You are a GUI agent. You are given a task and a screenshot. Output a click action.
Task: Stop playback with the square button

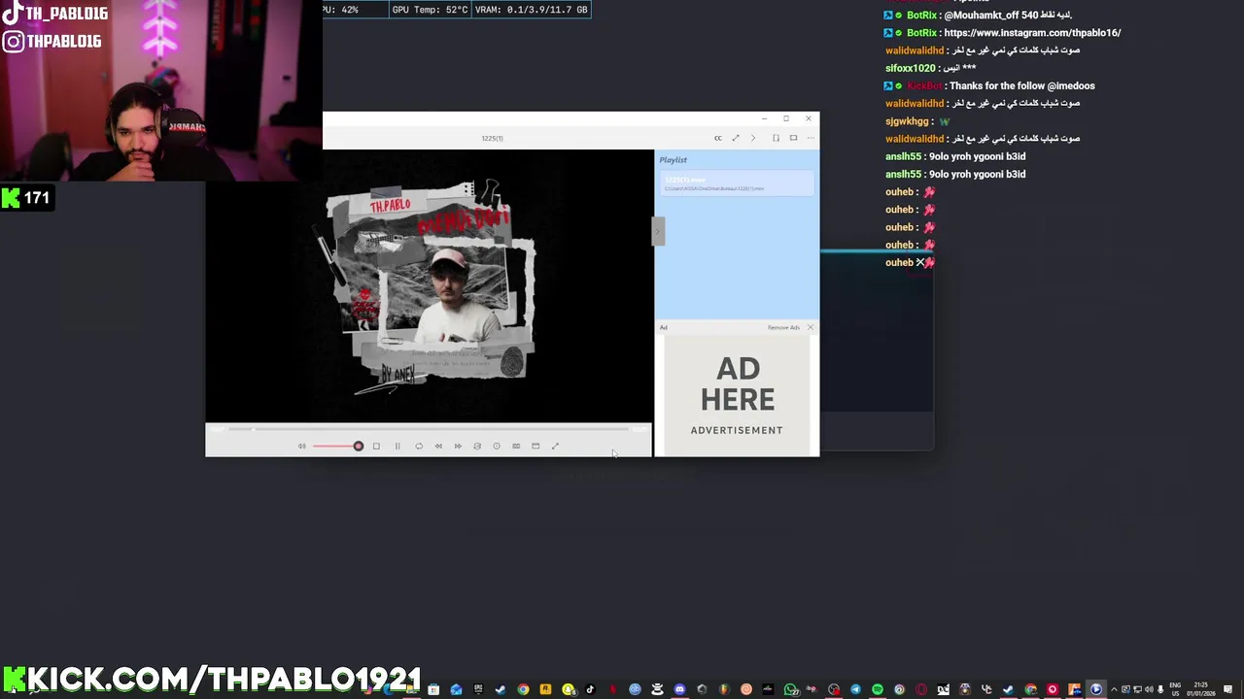[x=376, y=447]
